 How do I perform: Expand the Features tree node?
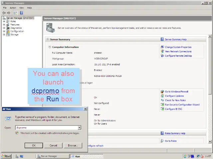tap(4, 25)
